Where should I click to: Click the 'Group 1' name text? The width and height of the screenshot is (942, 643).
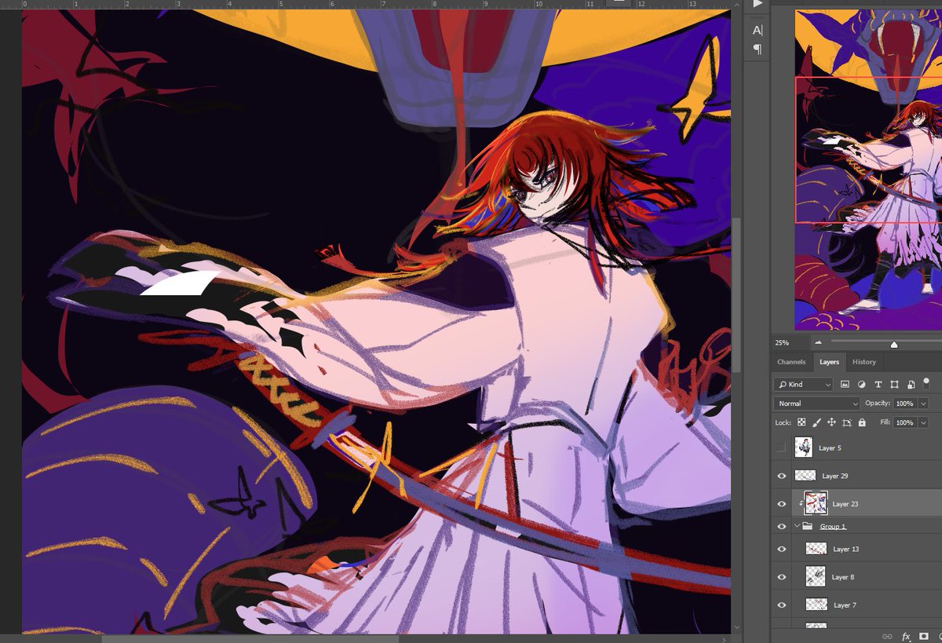tap(833, 526)
